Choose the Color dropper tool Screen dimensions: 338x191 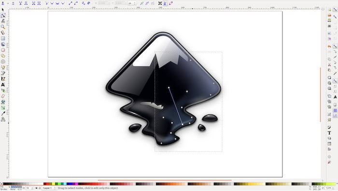coord(3,114)
